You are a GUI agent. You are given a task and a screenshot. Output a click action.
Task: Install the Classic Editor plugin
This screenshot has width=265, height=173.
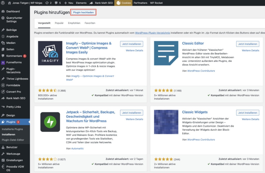pos(247,44)
